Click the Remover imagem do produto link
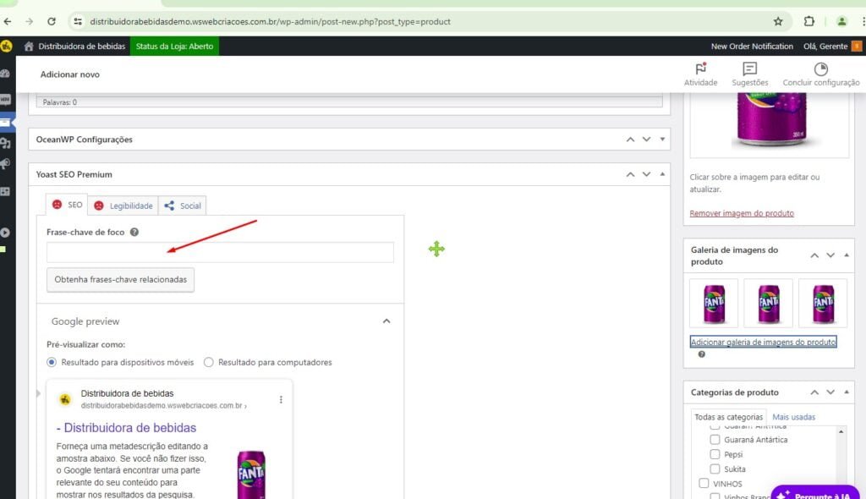The image size is (866, 499). pos(742,213)
